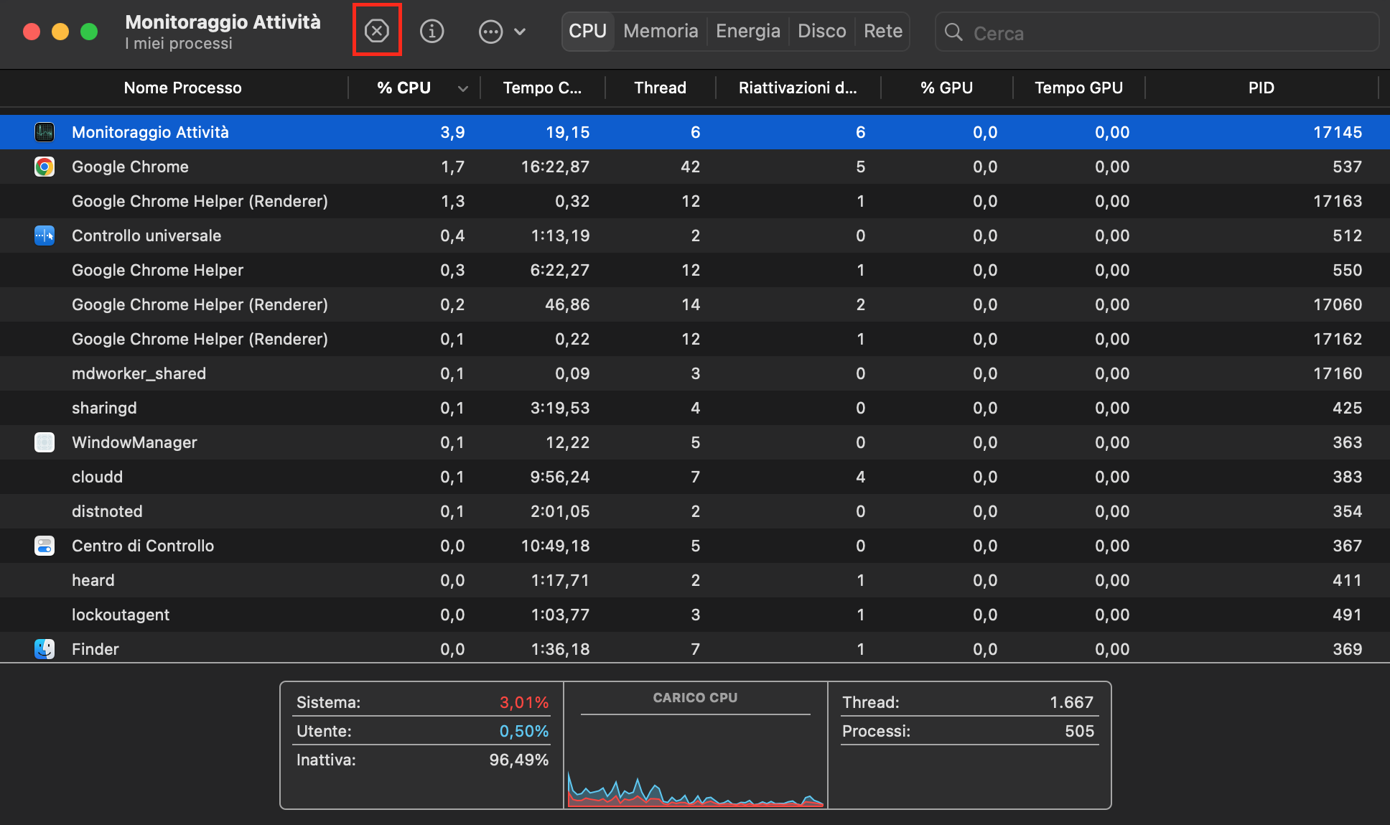Expand the chevron next to ellipsis button
Image resolution: width=1390 pixels, height=825 pixels.
pyautogui.click(x=521, y=32)
